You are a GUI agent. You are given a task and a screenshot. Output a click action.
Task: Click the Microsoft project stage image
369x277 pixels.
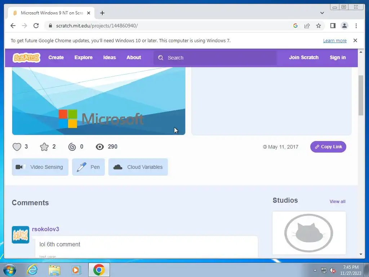99,101
